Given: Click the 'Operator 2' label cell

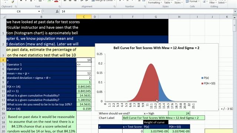Looking at the screenshot, I should (x=41, y=69).
